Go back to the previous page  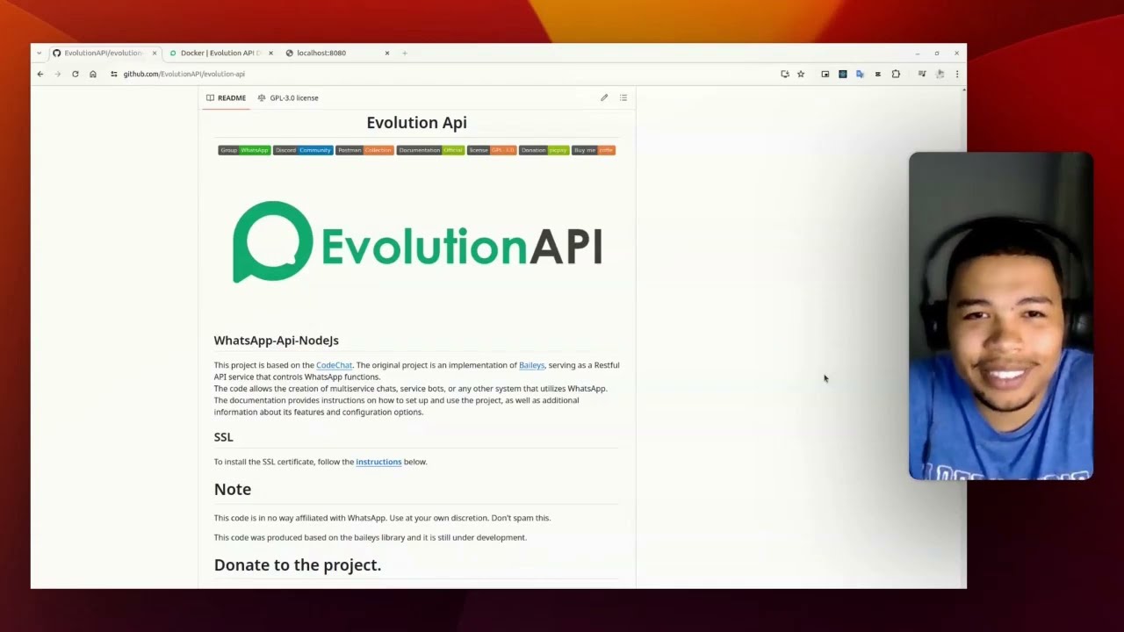[x=40, y=74]
